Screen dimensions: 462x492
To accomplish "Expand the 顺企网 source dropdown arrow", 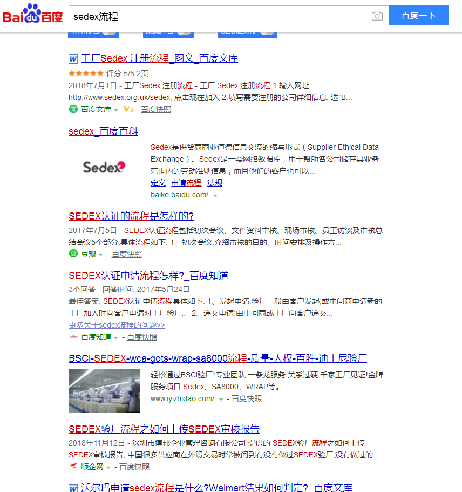I will [108, 468].
